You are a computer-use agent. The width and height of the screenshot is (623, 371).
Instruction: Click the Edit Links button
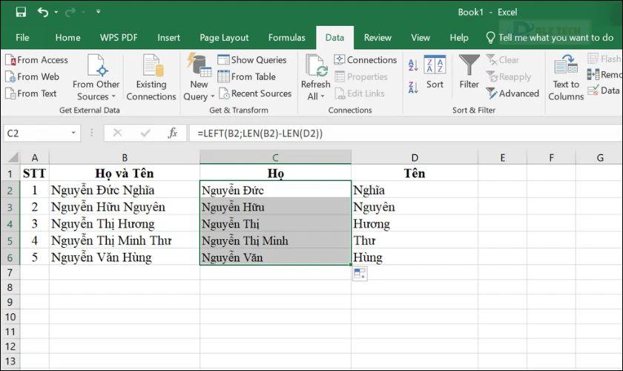pos(360,93)
